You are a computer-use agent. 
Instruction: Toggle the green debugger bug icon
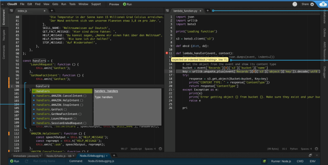point(264,161)
